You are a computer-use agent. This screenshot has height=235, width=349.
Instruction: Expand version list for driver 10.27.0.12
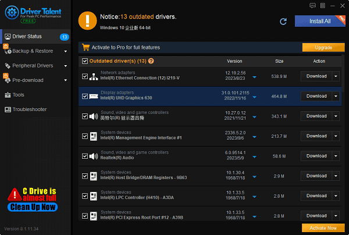pos(254,117)
